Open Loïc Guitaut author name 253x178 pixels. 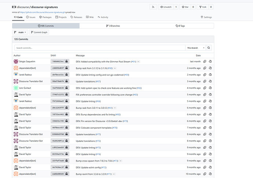[25, 88]
